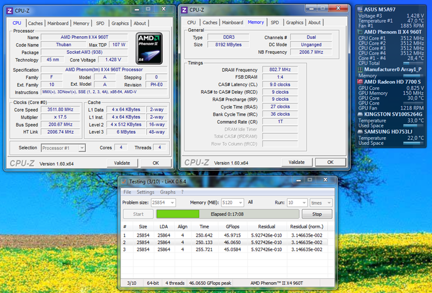The height and width of the screenshot is (293, 432).
Task: Click the Core Voltage 1.428 V field
Action: 113,59
